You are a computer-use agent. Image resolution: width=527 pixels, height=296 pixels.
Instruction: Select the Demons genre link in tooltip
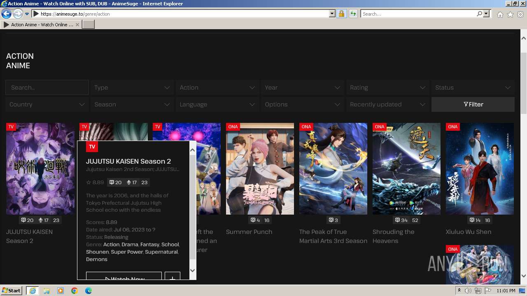(x=97, y=259)
